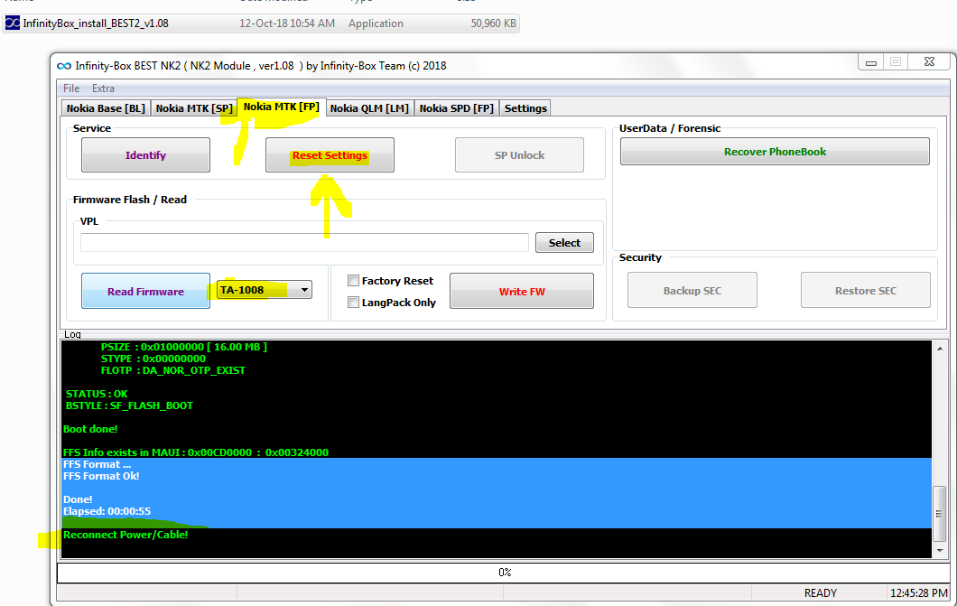
Task: Minimize the Infinity-Box window
Action: pos(871,62)
